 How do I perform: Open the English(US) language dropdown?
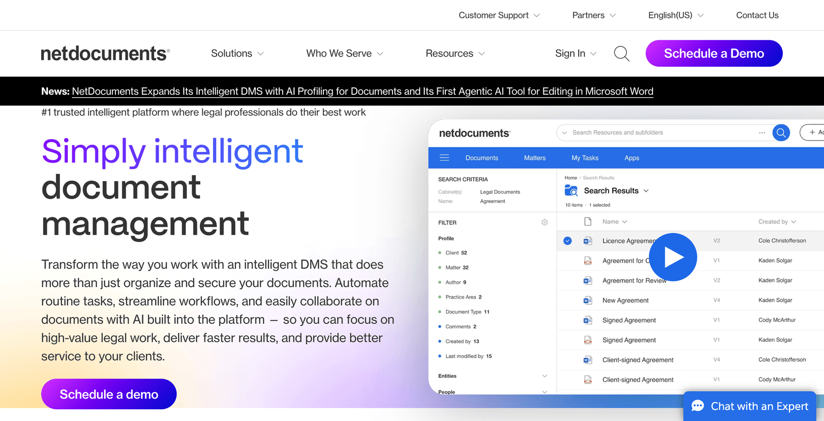coord(676,15)
